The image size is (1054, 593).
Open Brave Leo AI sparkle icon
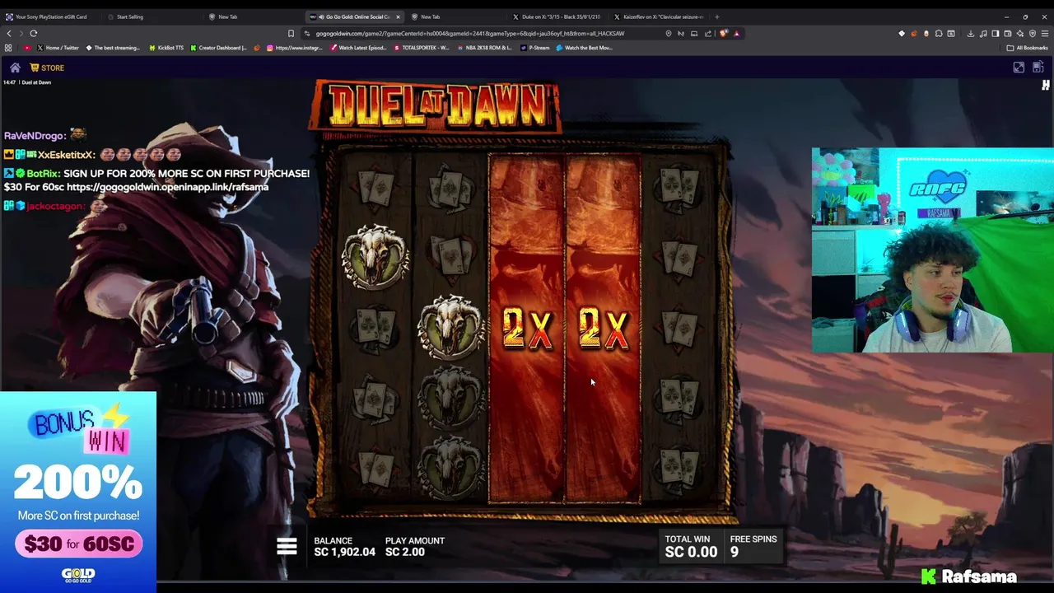tap(1019, 34)
